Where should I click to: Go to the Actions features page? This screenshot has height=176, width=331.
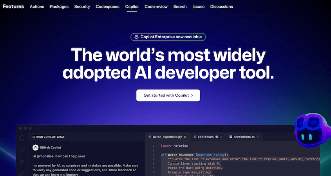pos(37,7)
